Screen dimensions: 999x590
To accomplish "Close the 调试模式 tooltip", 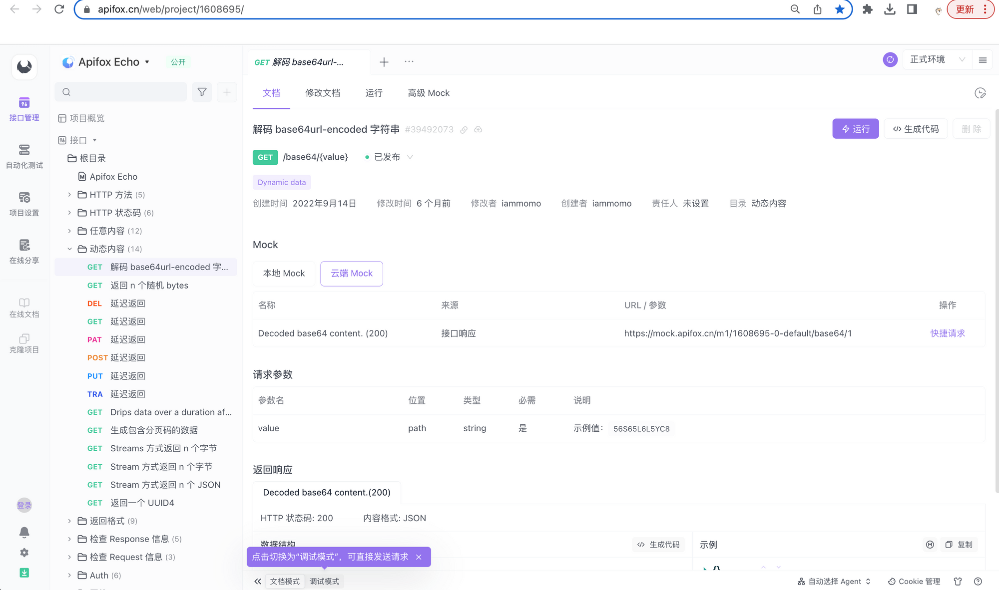I will [x=419, y=557].
